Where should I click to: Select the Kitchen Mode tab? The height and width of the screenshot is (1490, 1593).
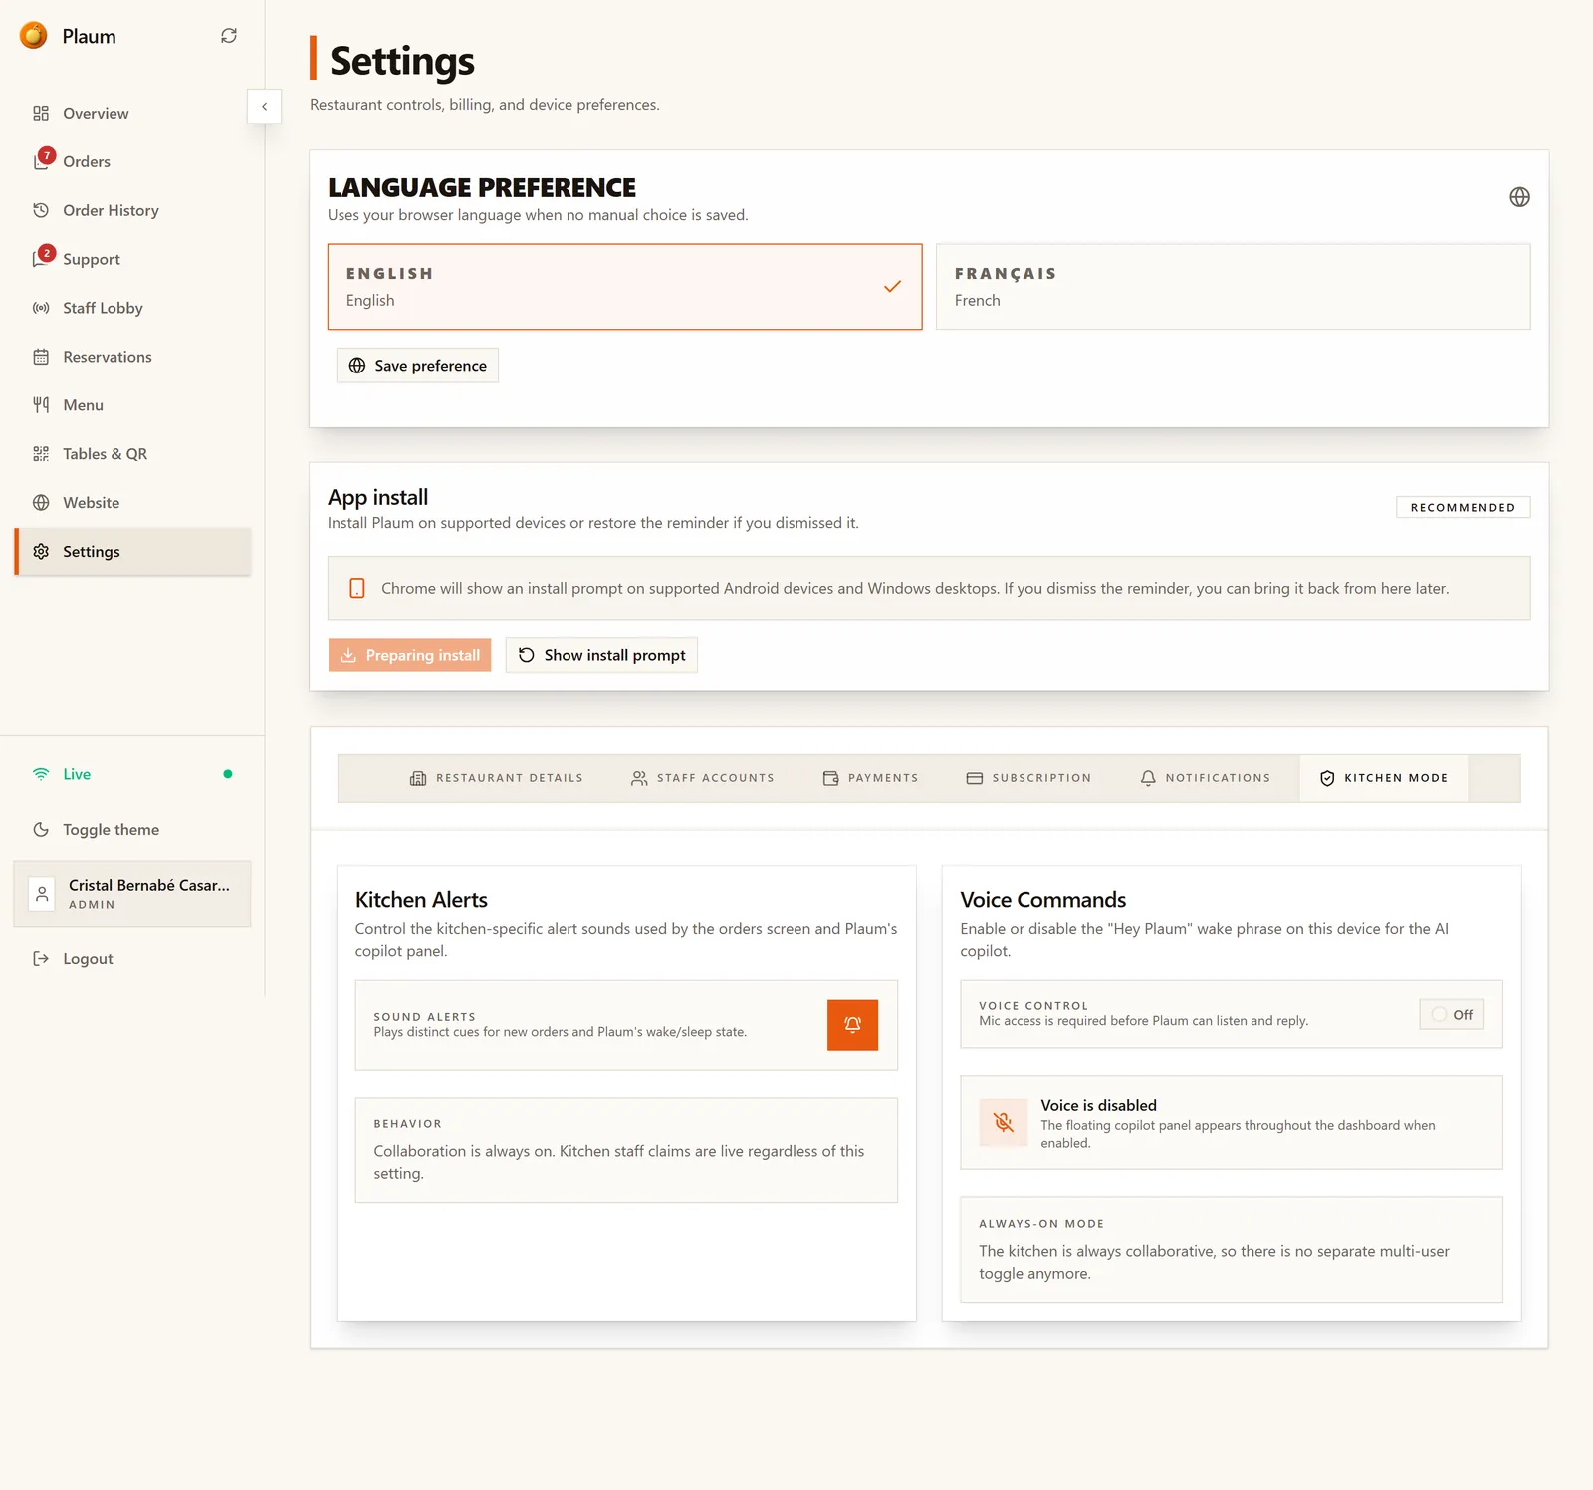[x=1384, y=778]
